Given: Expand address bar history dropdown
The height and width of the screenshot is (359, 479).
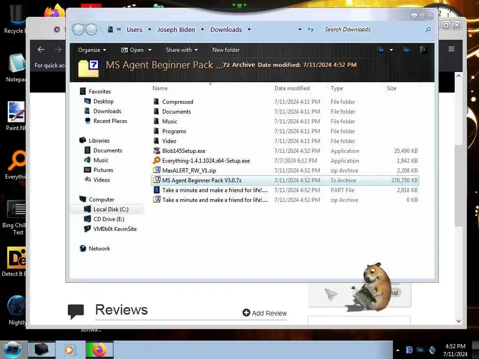Looking at the screenshot, I should (300, 29).
